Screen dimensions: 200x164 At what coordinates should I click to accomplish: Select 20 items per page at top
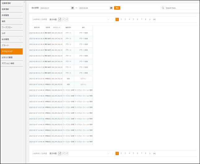pos(60,19)
